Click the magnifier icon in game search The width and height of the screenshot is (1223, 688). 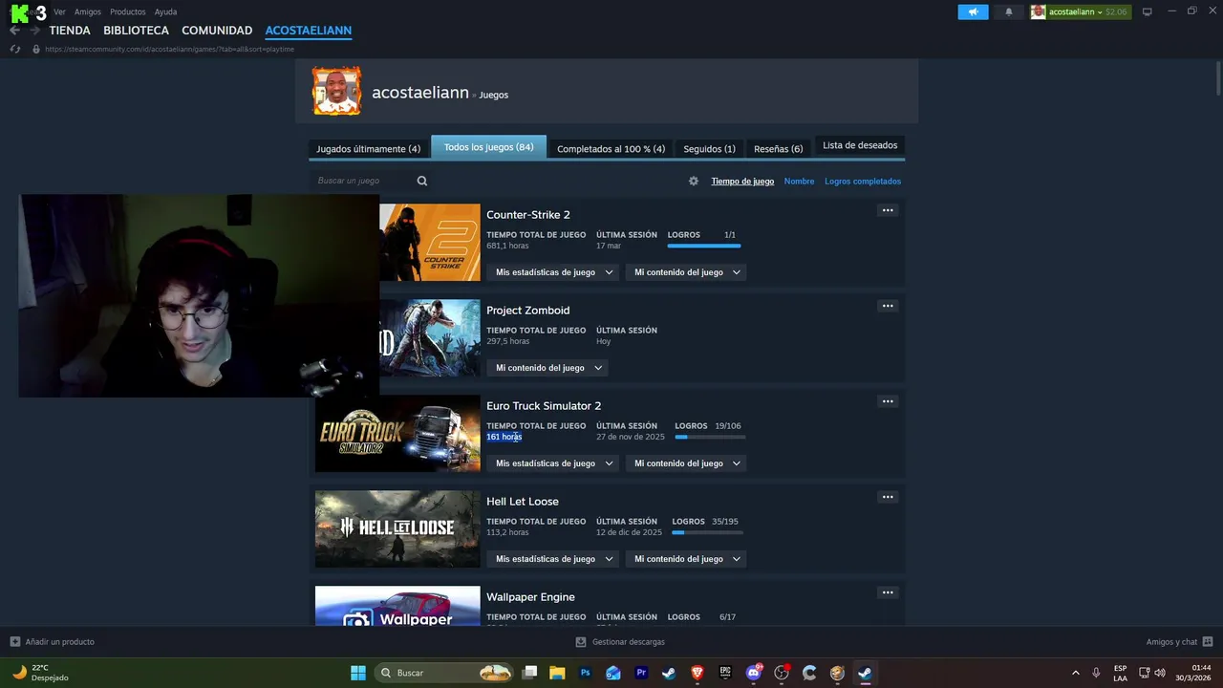point(421,181)
